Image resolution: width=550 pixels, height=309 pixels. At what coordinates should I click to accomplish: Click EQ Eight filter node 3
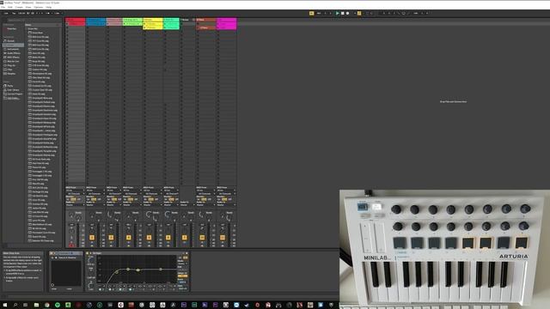click(x=138, y=270)
